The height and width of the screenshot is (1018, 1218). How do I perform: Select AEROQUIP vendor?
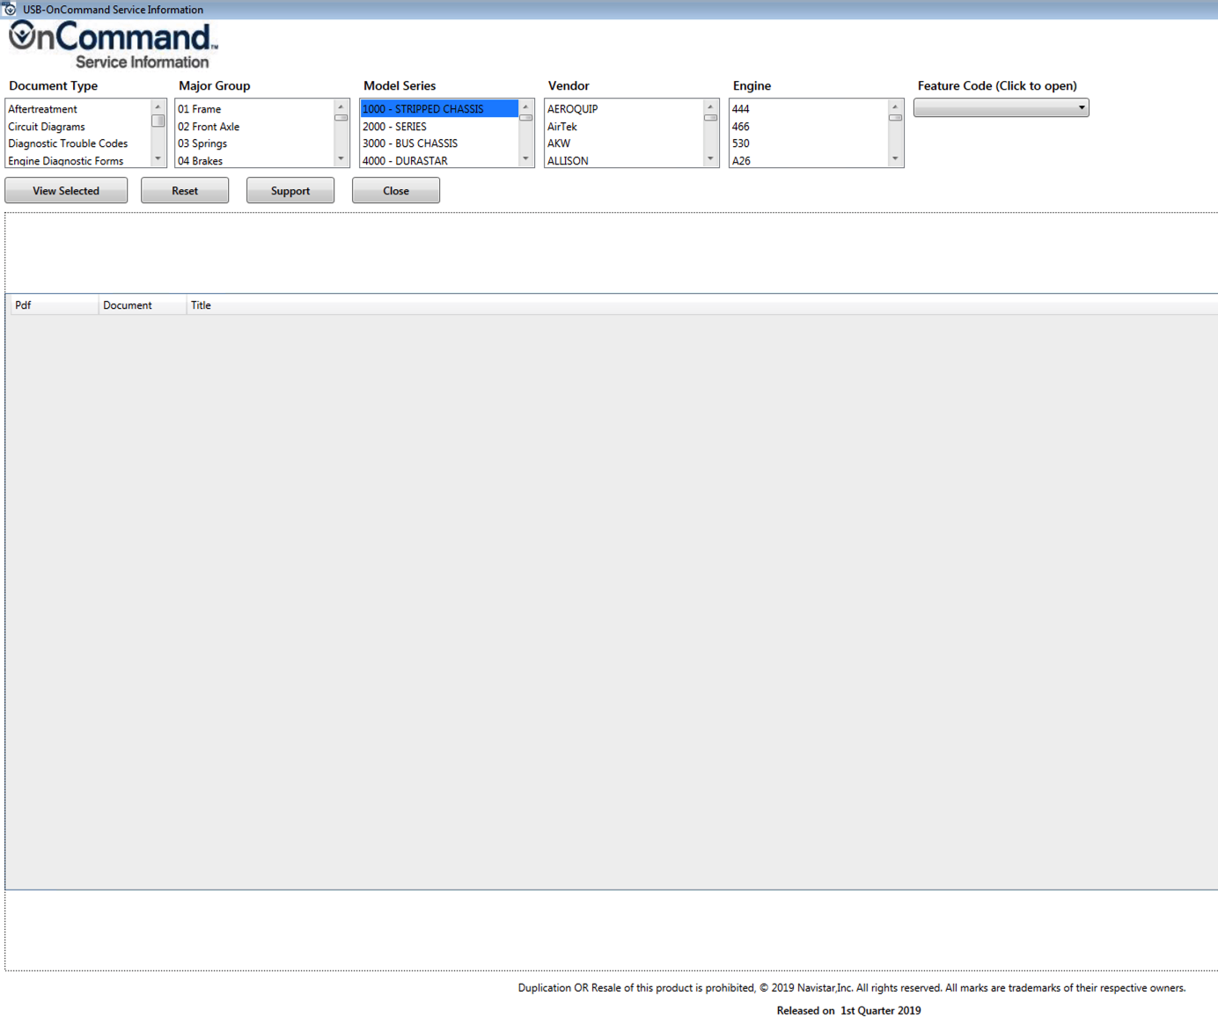(x=624, y=109)
